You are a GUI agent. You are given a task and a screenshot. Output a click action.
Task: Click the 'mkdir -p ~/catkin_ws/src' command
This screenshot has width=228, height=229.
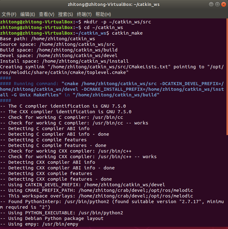pyautogui.click(x=117, y=22)
